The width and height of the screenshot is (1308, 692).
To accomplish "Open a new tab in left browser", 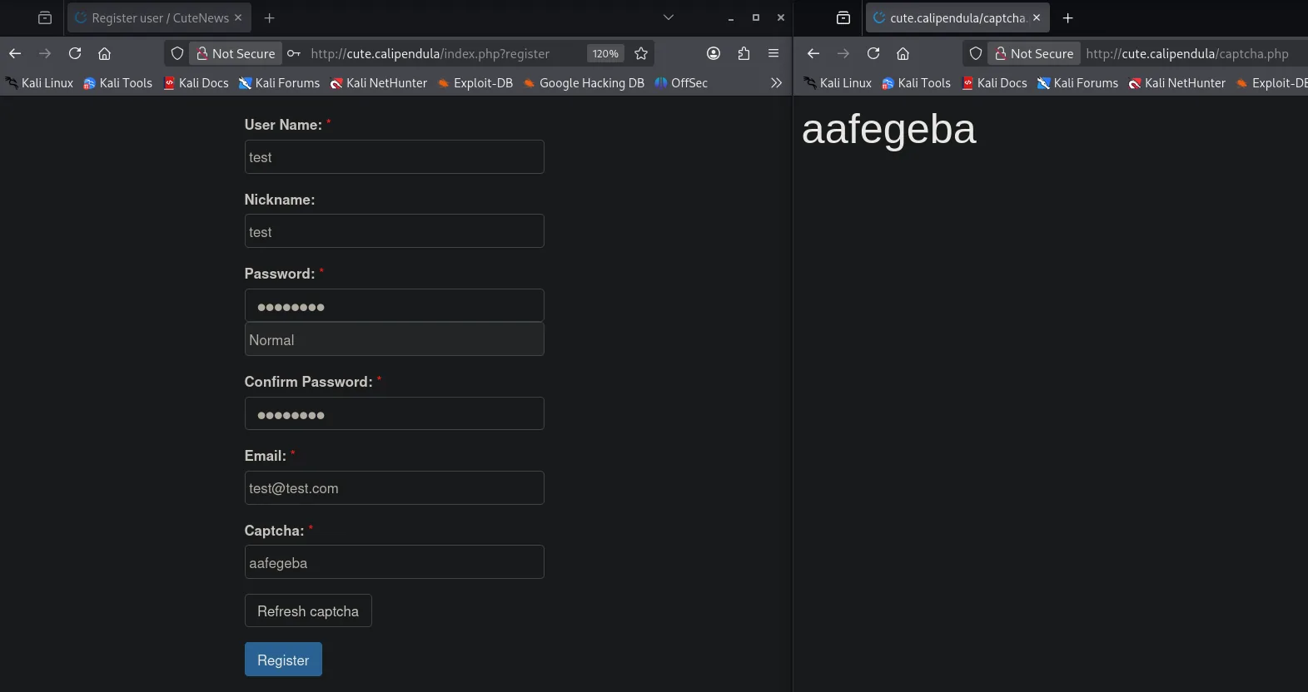I will [x=269, y=17].
